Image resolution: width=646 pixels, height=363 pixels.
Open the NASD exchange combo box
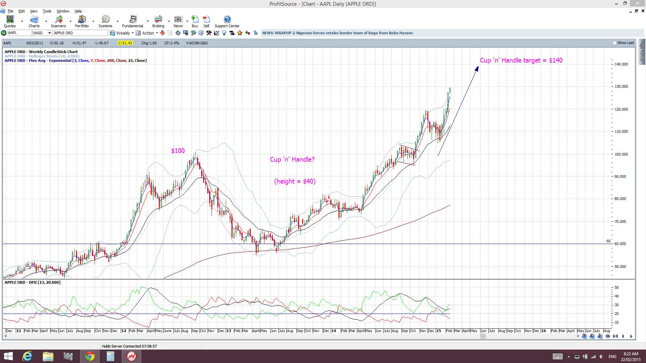[x=42, y=33]
